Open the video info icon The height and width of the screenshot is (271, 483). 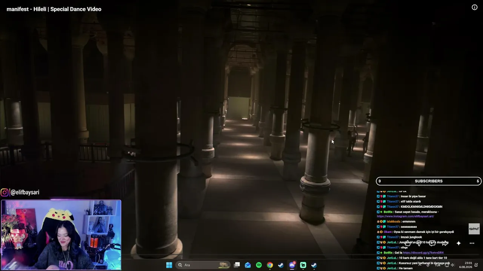tap(475, 7)
